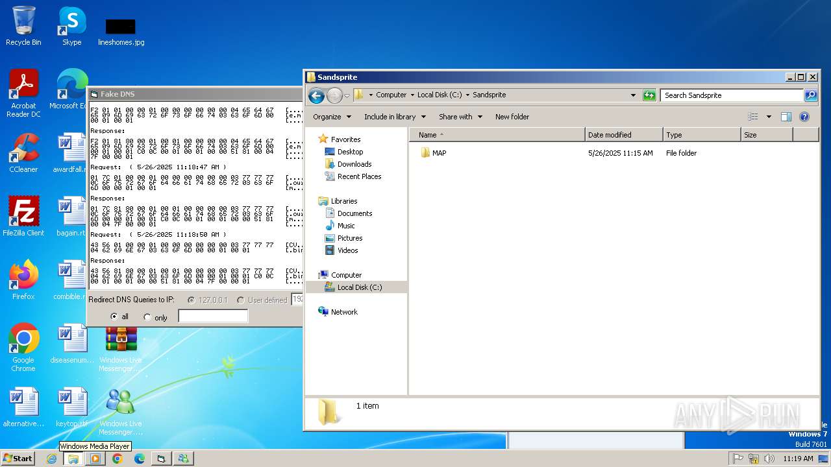Click the New folder button
Screen dimensions: 831x467
click(512, 117)
